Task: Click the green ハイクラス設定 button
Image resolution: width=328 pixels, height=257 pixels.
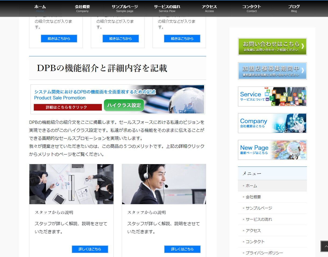Action: [x=124, y=105]
